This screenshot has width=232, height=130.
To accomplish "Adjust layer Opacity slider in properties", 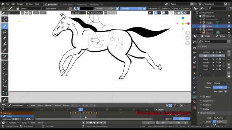I will [x=220, y=87].
